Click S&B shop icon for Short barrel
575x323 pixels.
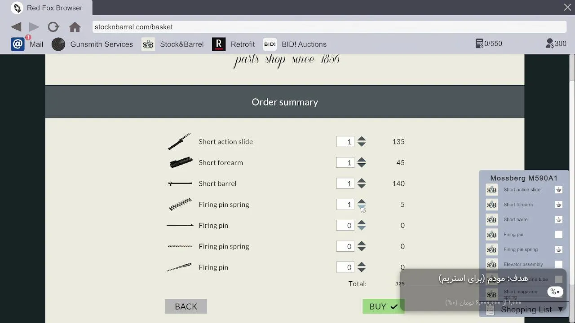[x=492, y=219]
